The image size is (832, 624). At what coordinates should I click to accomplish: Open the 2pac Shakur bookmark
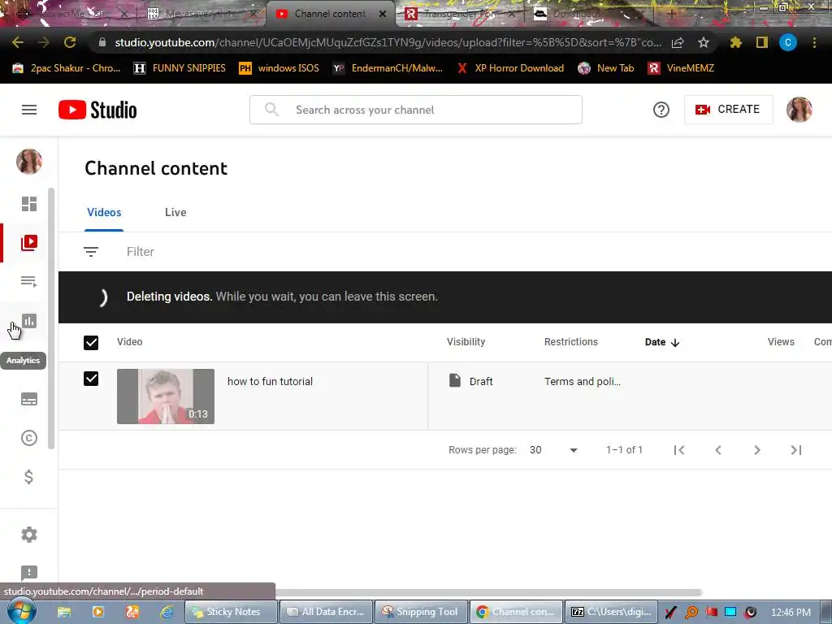67,68
